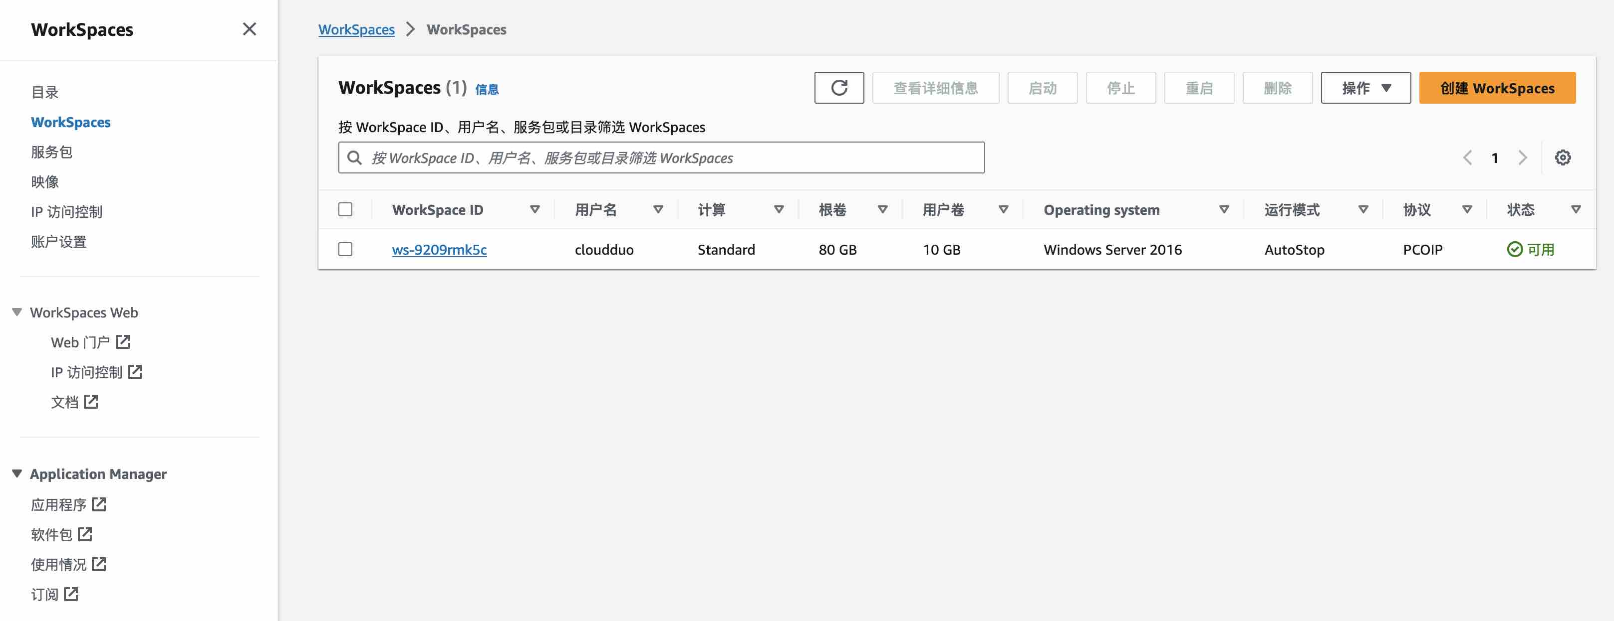Open the 信息 info link
Viewport: 1614px width, 621px height.
coord(487,90)
